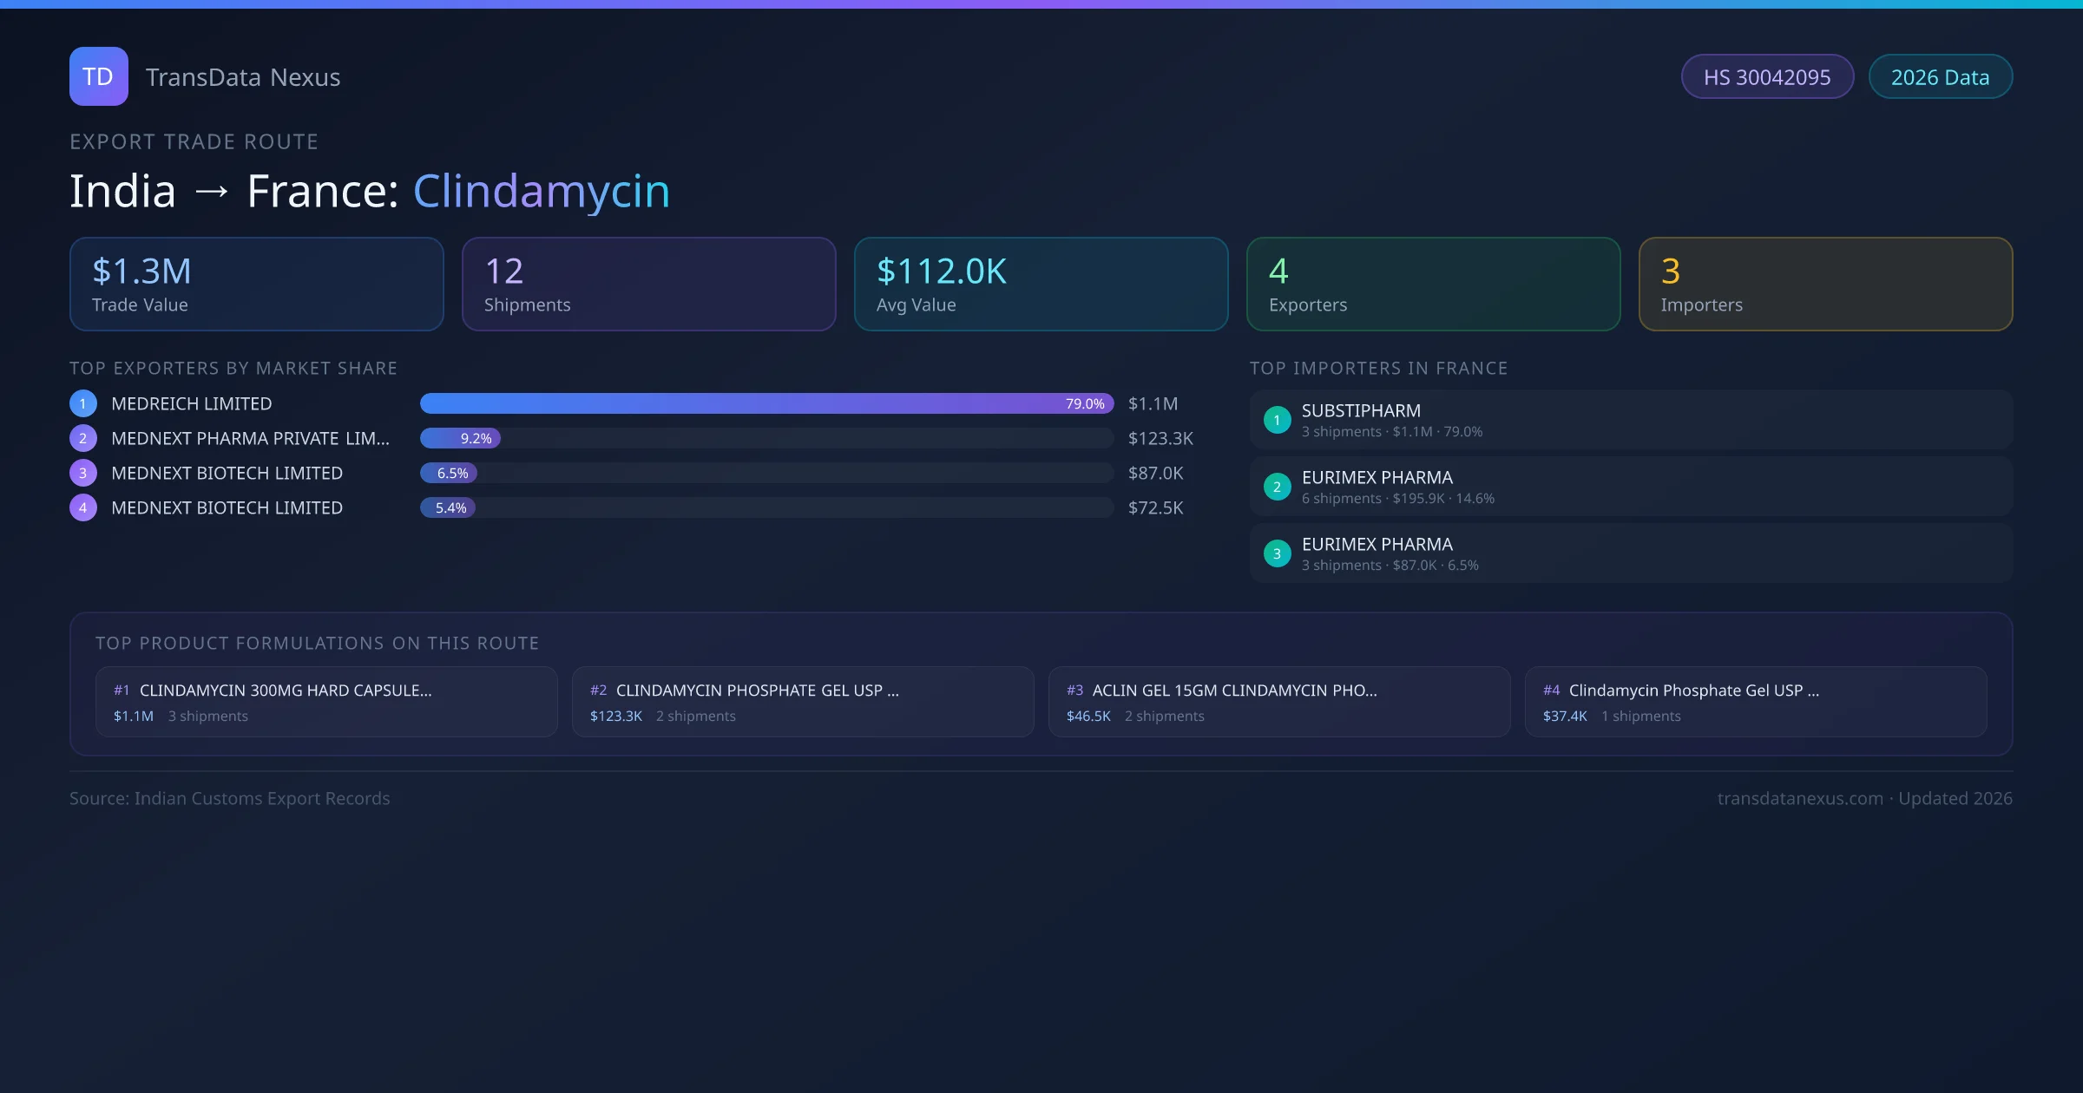Click the TD logo icon
2083x1093 pixels.
pyautogui.click(x=98, y=76)
